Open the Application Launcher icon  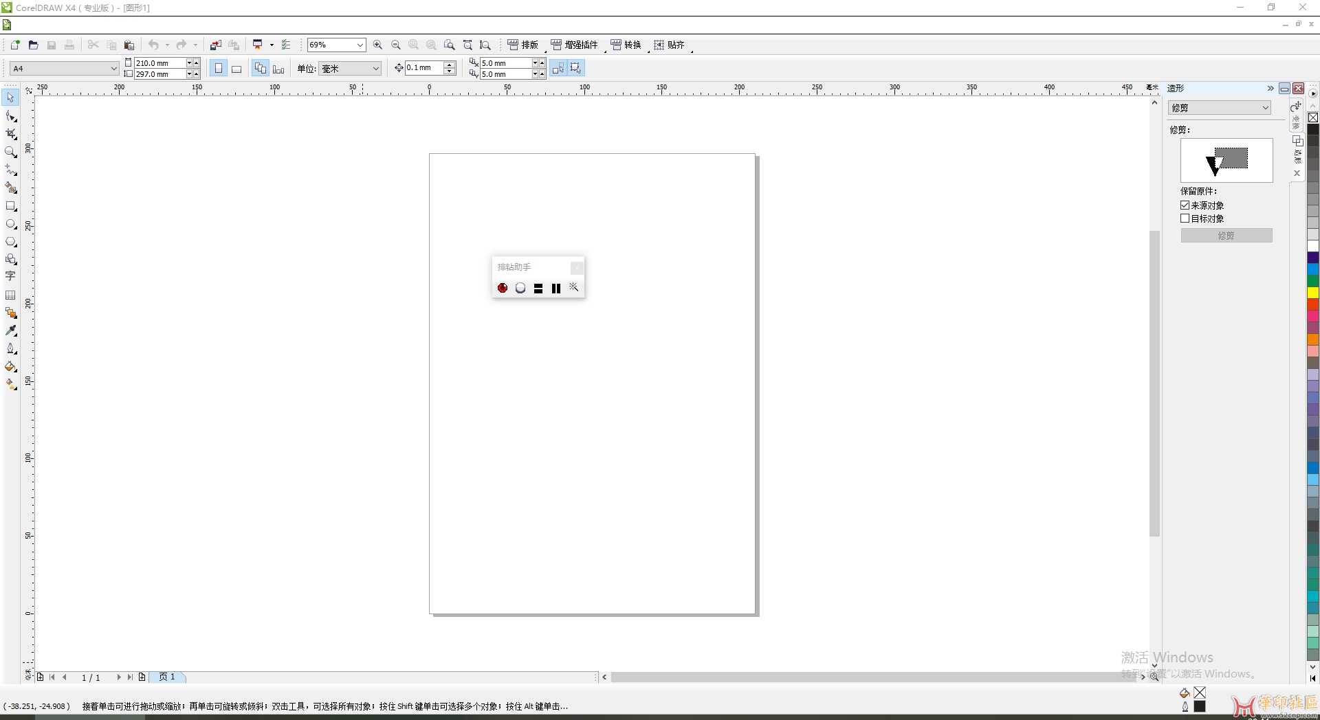(258, 45)
